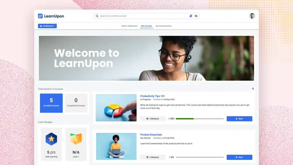Image resolution: width=293 pixels, height=165 pixels.
Task: Open the course catalog book icon
Action: (x=191, y=16)
